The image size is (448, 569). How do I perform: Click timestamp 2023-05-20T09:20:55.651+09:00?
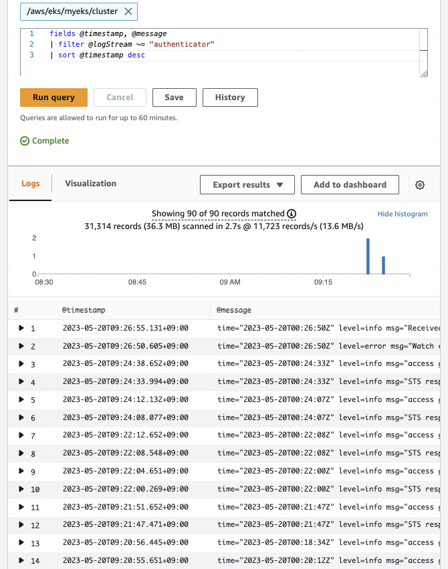point(126,560)
